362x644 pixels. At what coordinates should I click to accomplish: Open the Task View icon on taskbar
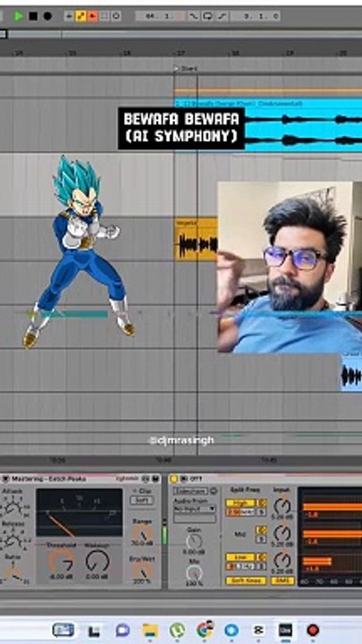coord(93,631)
